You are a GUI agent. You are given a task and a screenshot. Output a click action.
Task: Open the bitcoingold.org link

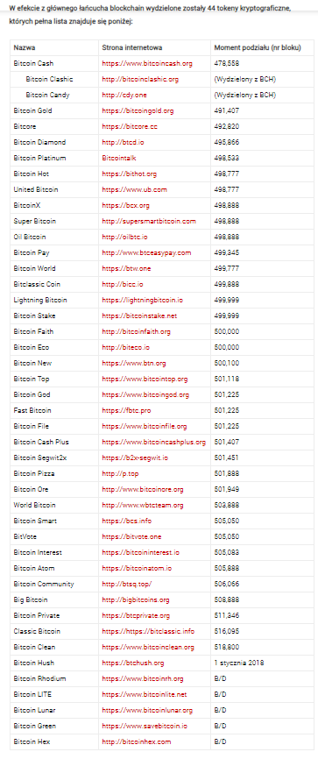click(x=138, y=110)
